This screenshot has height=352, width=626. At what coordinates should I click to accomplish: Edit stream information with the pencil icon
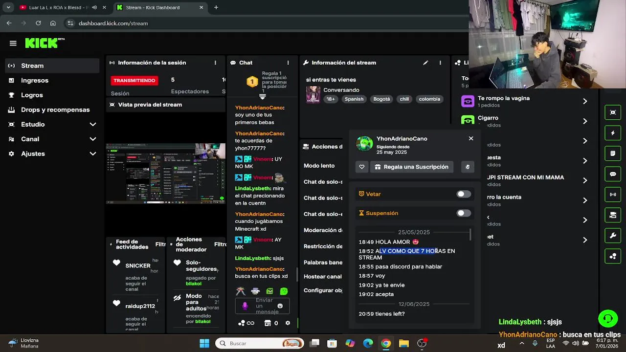coord(425,63)
